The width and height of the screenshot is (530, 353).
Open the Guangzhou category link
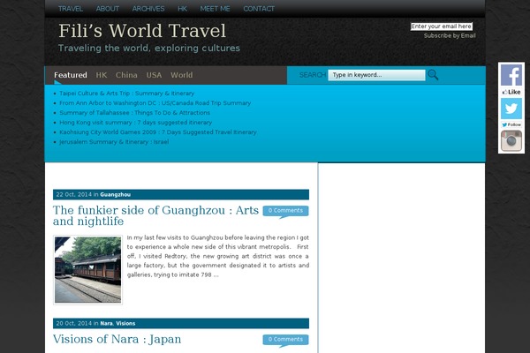click(115, 194)
